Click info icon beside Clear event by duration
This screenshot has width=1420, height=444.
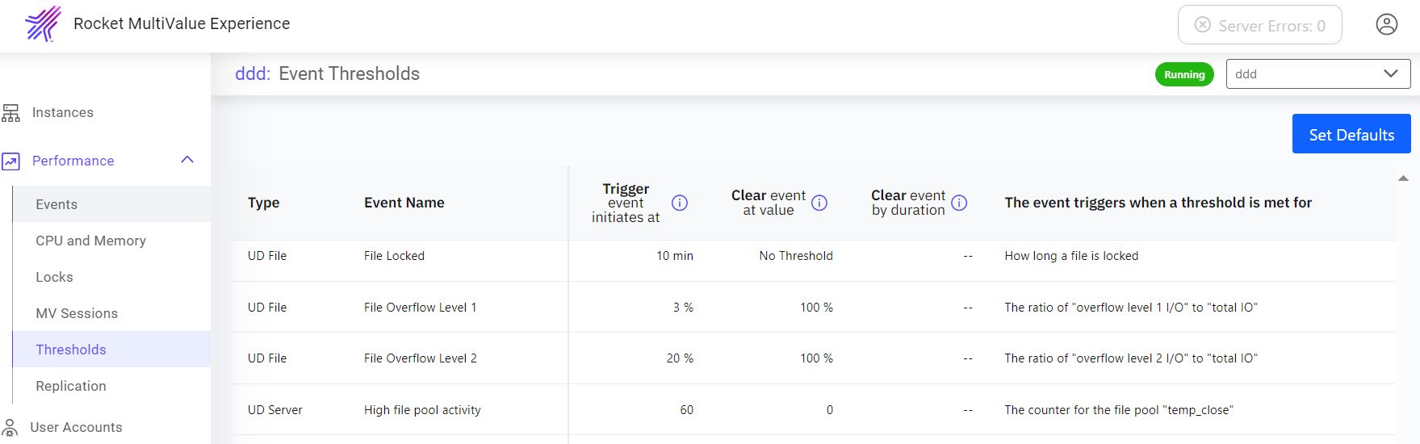click(x=959, y=203)
